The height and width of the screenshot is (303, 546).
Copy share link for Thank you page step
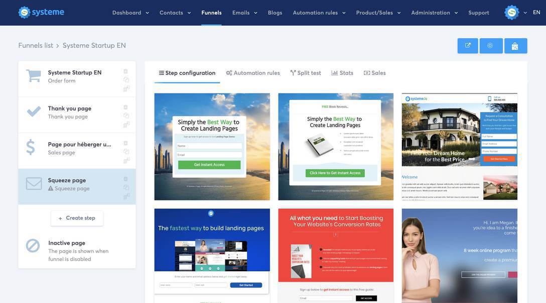coord(126,124)
